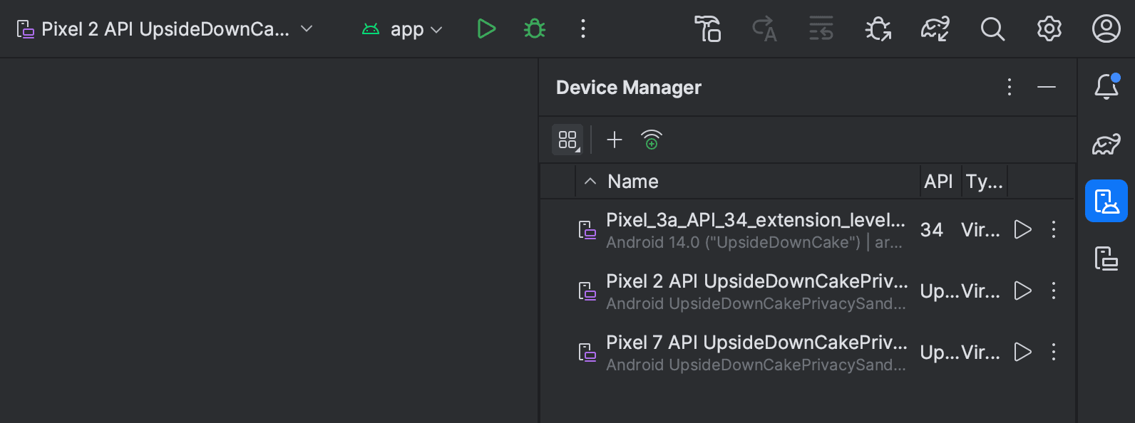Screen dimensions: 1135x423
Task: Open Running Devices tool window
Action: [1106, 258]
